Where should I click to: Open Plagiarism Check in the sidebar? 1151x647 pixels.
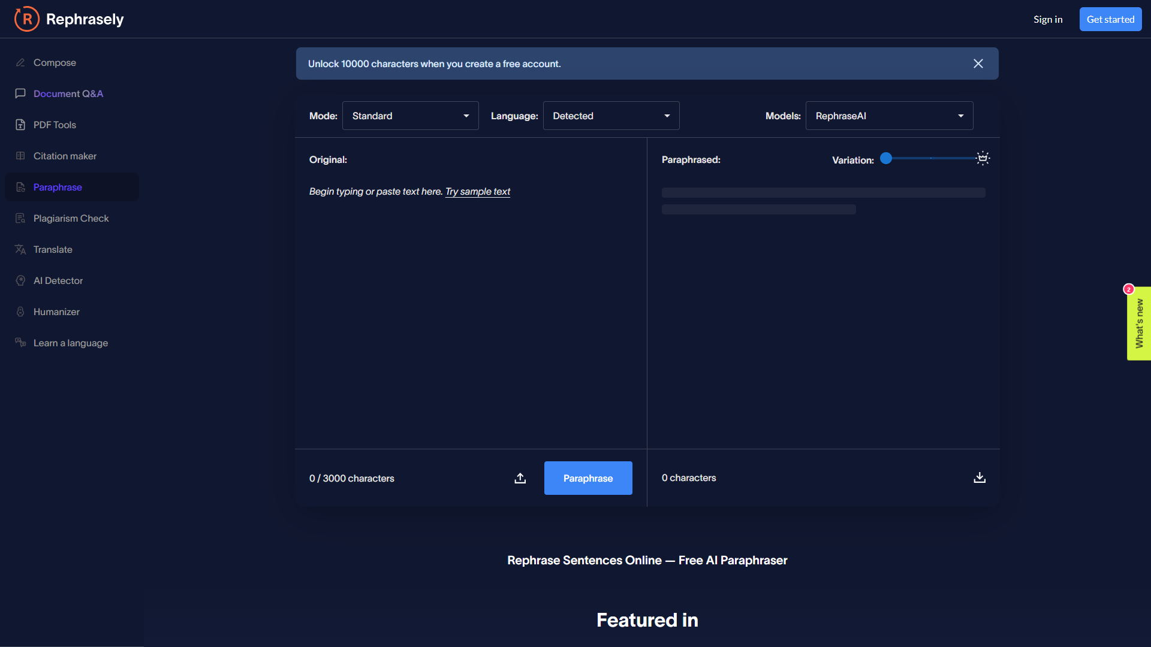pyautogui.click(x=72, y=218)
